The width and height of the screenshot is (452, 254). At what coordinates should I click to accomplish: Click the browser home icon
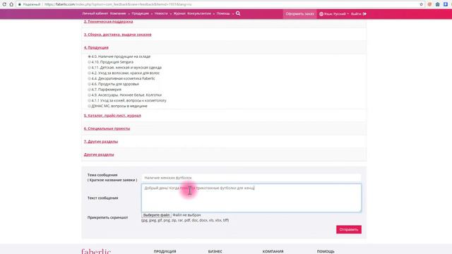point(11,4)
